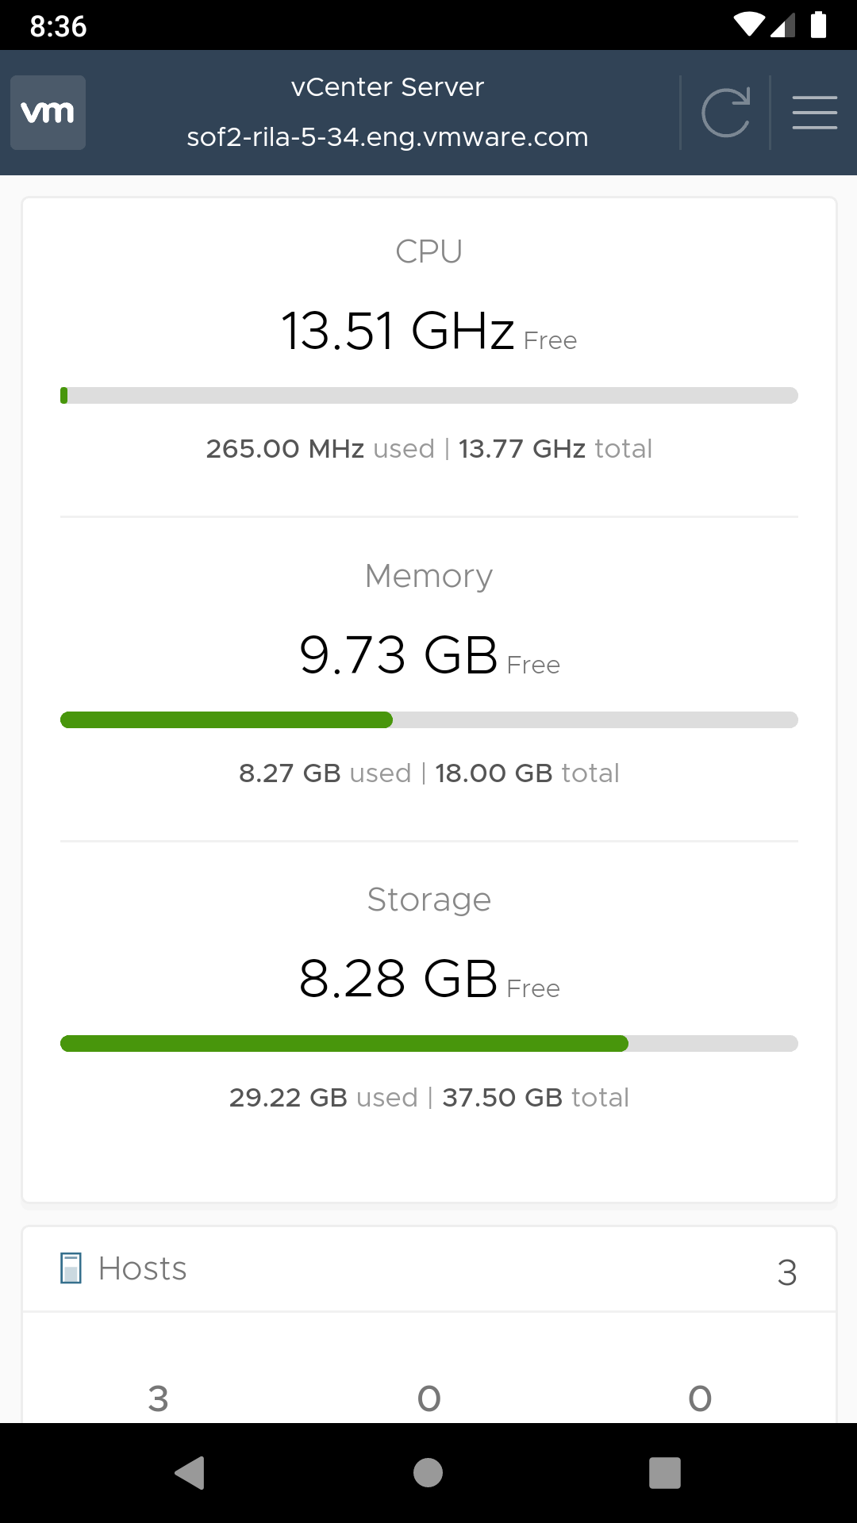
Task: Select the Storage usage progress bar
Action: pos(429,1043)
